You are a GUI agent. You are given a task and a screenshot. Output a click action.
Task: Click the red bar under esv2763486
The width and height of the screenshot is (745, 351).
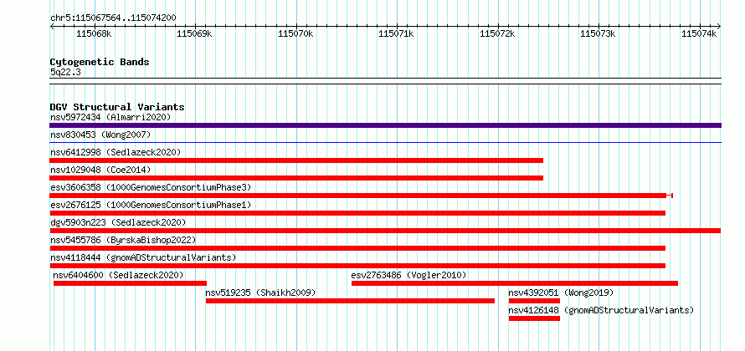[x=515, y=283]
